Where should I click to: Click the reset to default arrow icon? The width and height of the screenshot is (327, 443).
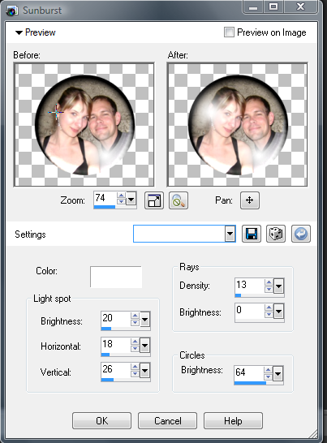pyautogui.click(x=301, y=234)
